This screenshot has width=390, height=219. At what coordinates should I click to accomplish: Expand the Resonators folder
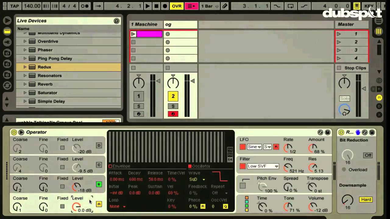pos(25,75)
